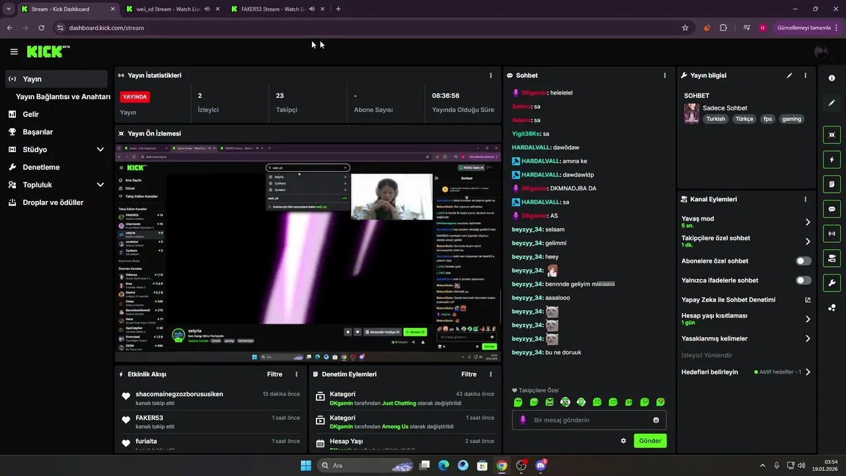
Task: Open the browser extensions puzzle icon
Action: 723,28
